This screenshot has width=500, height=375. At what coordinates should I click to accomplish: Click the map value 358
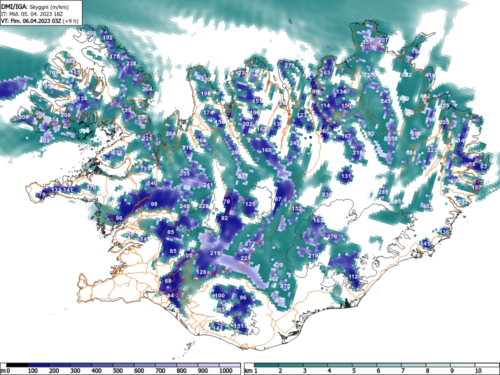click(392, 138)
